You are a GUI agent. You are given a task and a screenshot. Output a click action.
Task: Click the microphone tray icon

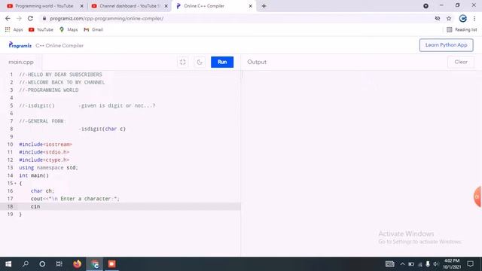[428, 264]
